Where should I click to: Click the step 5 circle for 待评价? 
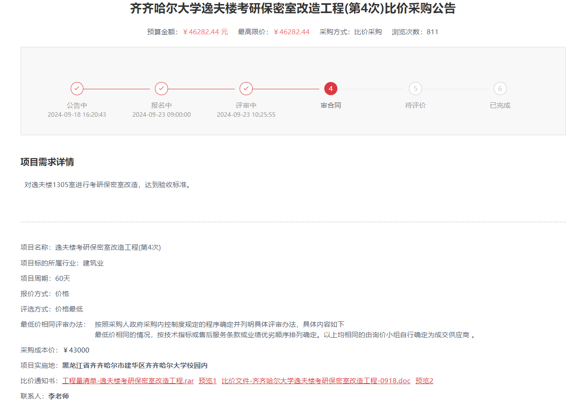click(415, 89)
